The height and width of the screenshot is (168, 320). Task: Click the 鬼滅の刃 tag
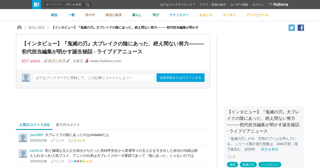[x=248, y=165]
